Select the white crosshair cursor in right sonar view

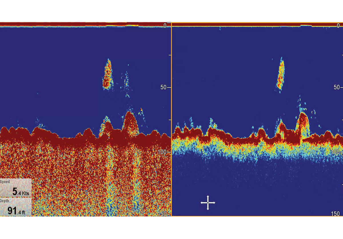pos(208,203)
